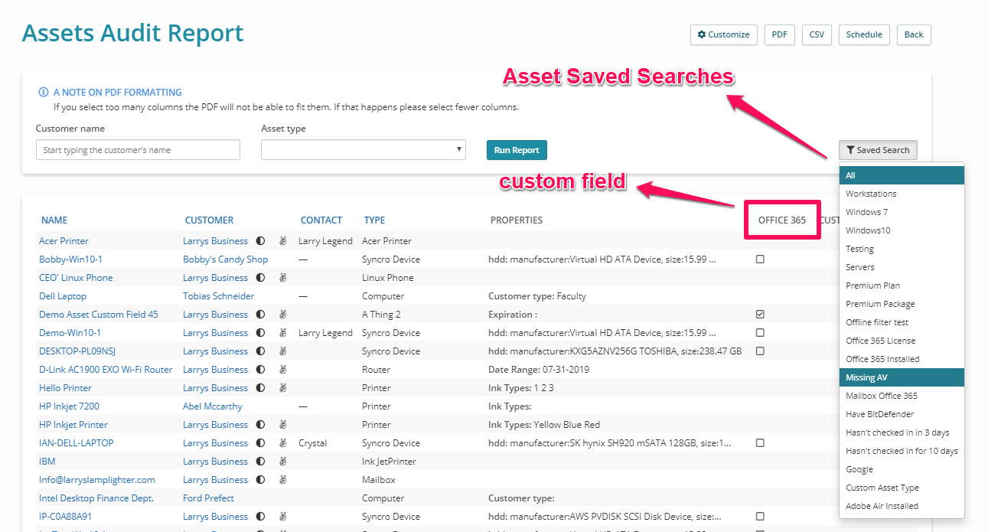Click the hand icon beside IAN-DELL-LAPTOP

tap(282, 442)
